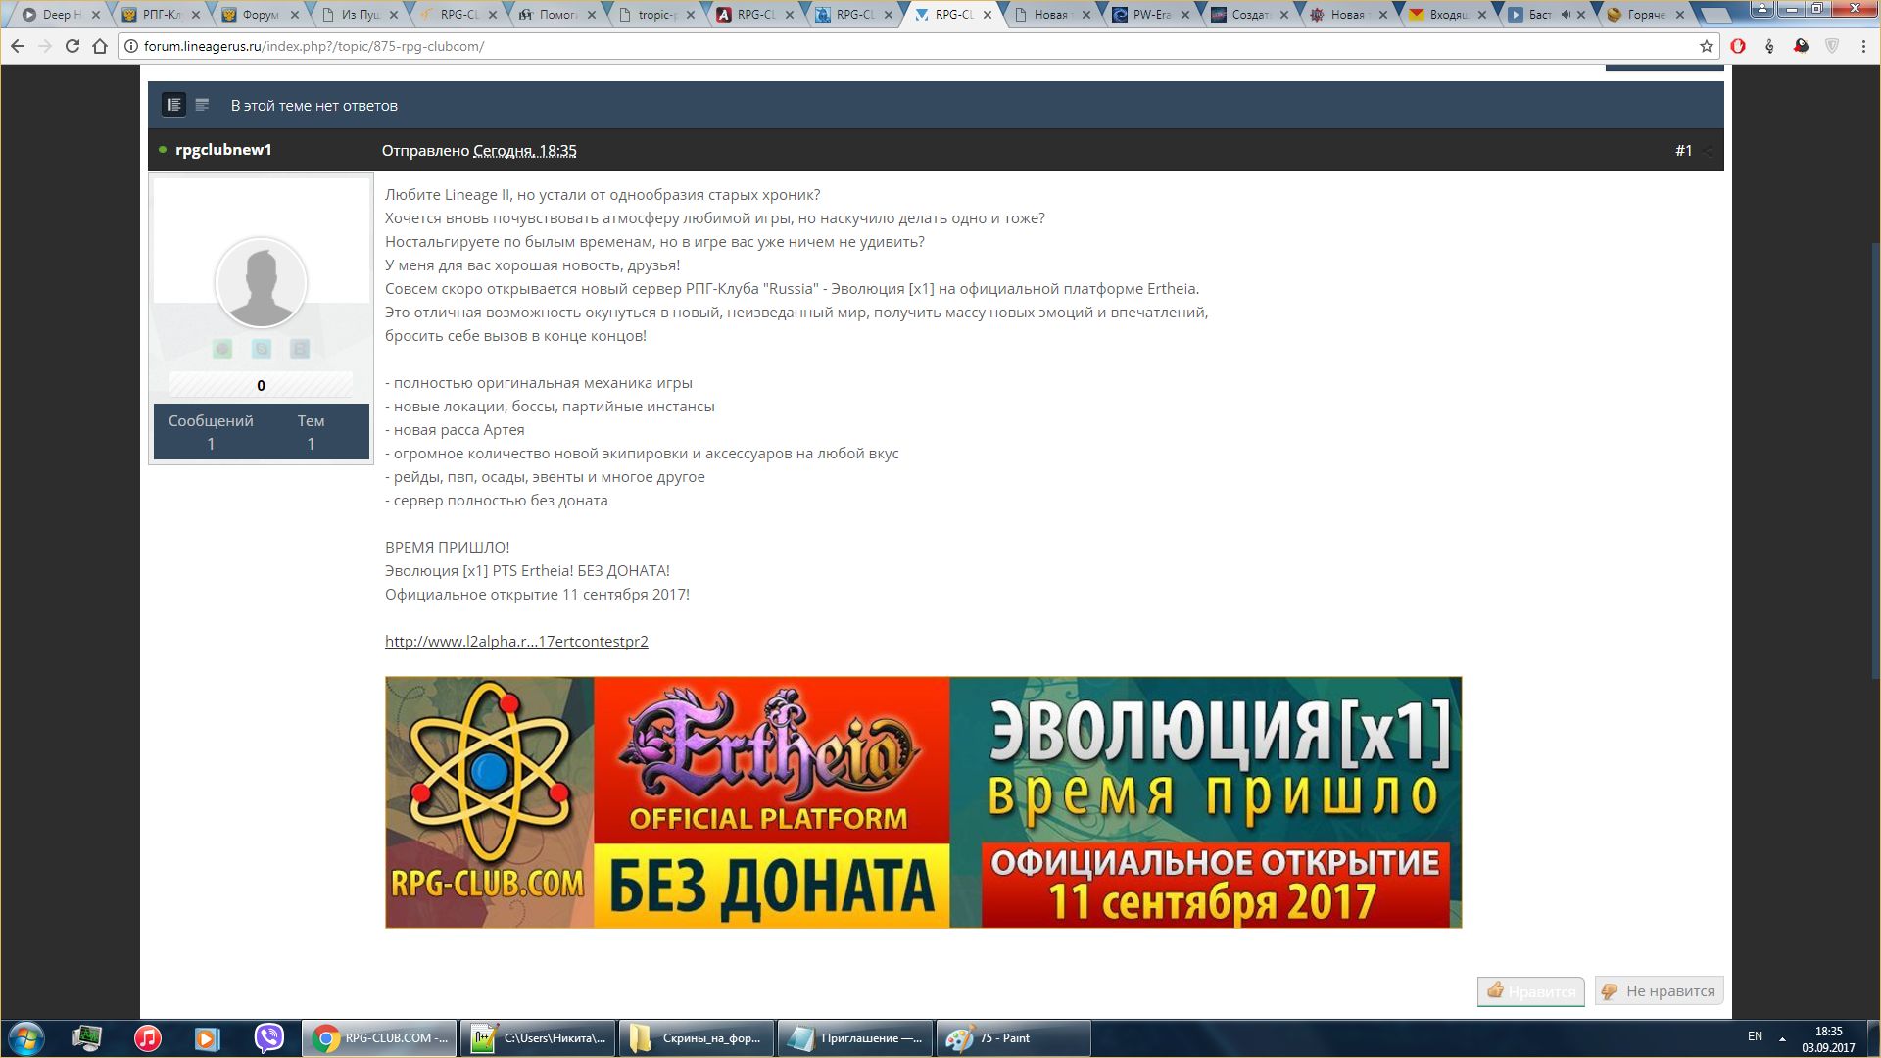The image size is (1881, 1058).
Task: Open the browser home page icon
Action: [99, 46]
